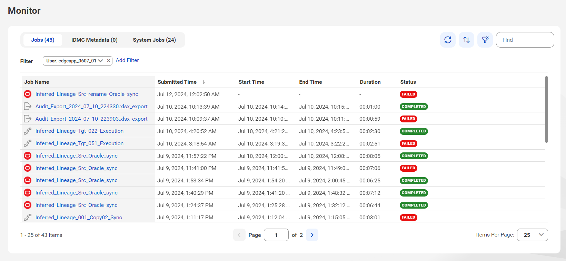This screenshot has width=566, height=261.
Task: Click FAILED badge in Audit_Export_2024_07_10_223903 row
Action: pyautogui.click(x=408, y=119)
